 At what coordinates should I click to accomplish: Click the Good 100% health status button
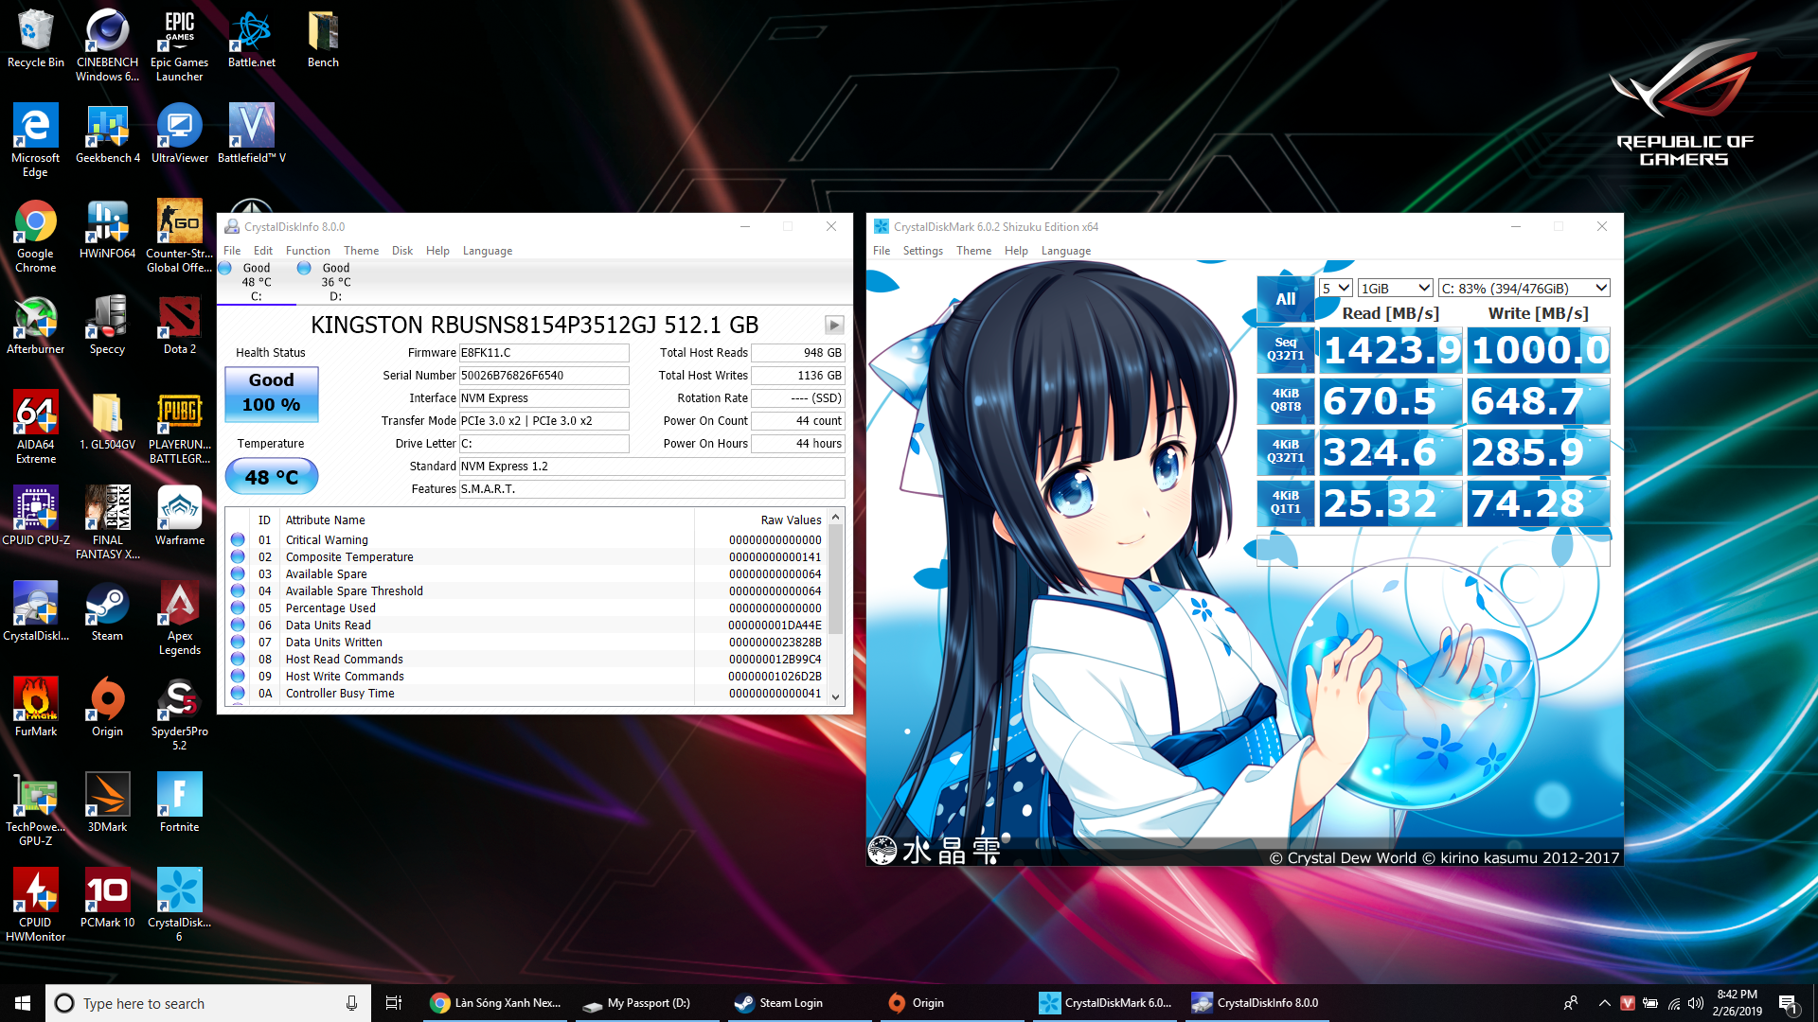pos(271,393)
